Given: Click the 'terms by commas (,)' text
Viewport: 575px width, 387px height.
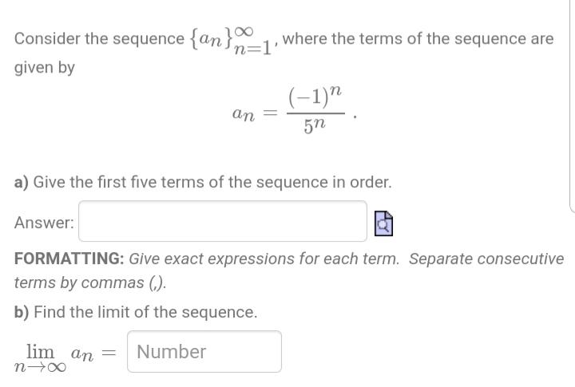Looking at the screenshot, I should pos(90,283).
